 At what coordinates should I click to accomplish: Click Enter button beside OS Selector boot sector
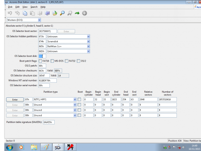pyautogui.click(x=66, y=31)
